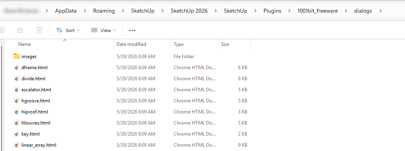The width and height of the screenshot is (405, 151).
Task: Sort by the Size column header
Action: click(x=225, y=44)
